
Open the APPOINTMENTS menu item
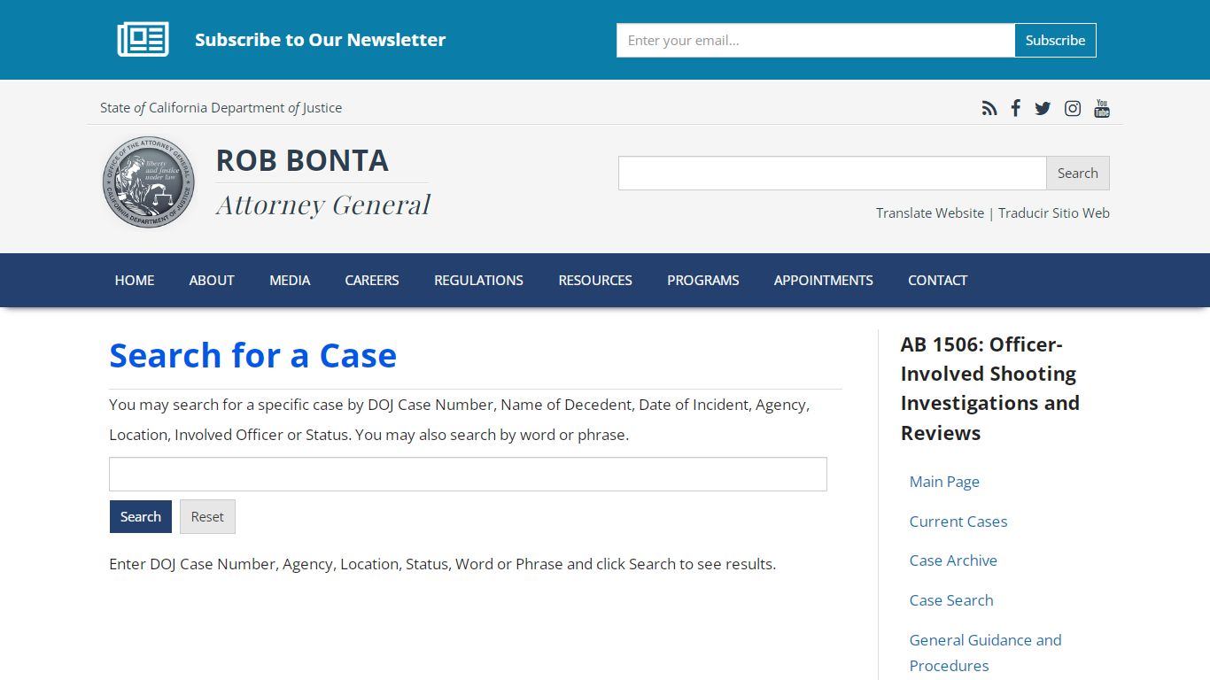pos(824,280)
